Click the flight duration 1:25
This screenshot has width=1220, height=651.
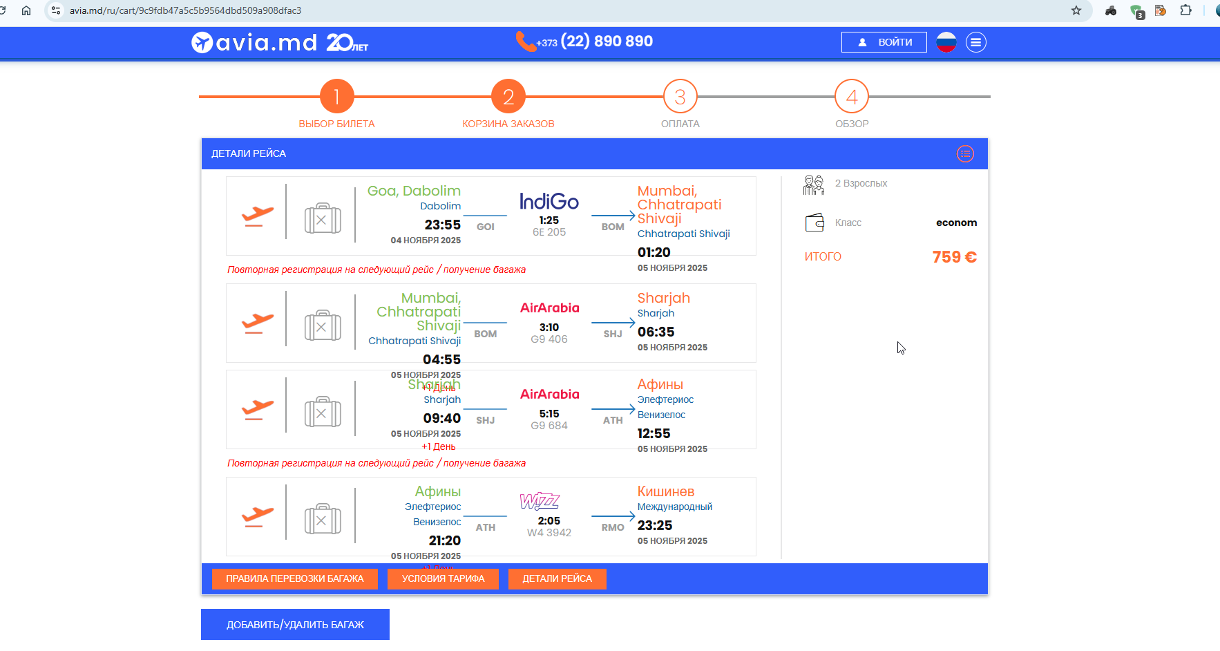point(549,220)
